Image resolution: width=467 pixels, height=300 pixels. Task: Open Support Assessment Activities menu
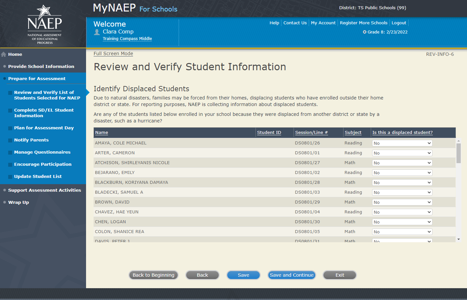tap(44, 190)
